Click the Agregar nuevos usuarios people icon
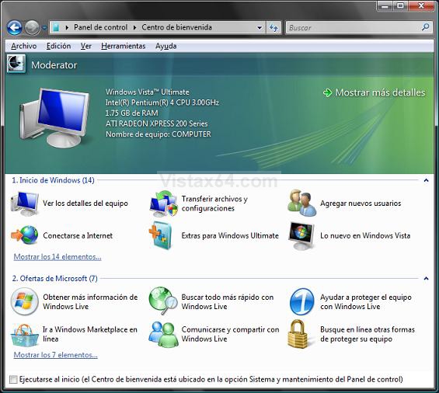The height and width of the screenshot is (393, 439). point(302,203)
